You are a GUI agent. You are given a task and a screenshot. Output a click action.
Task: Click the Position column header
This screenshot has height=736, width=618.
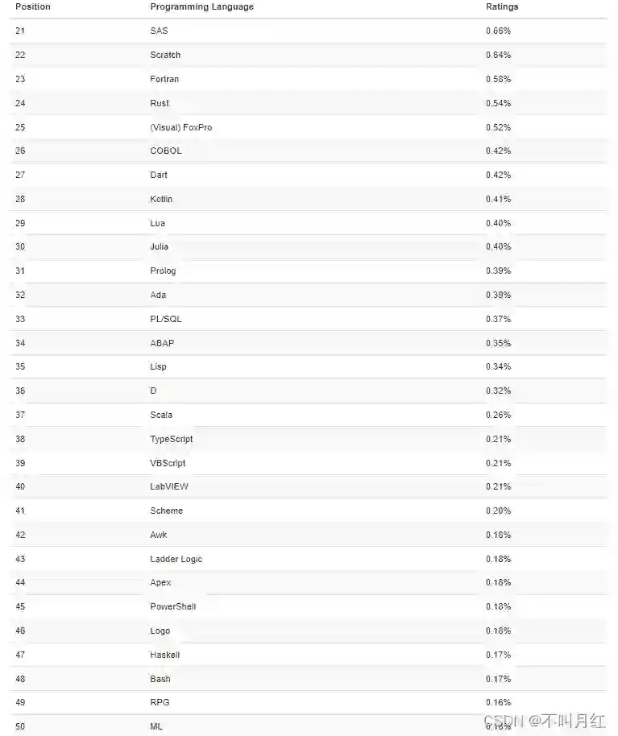click(x=33, y=7)
